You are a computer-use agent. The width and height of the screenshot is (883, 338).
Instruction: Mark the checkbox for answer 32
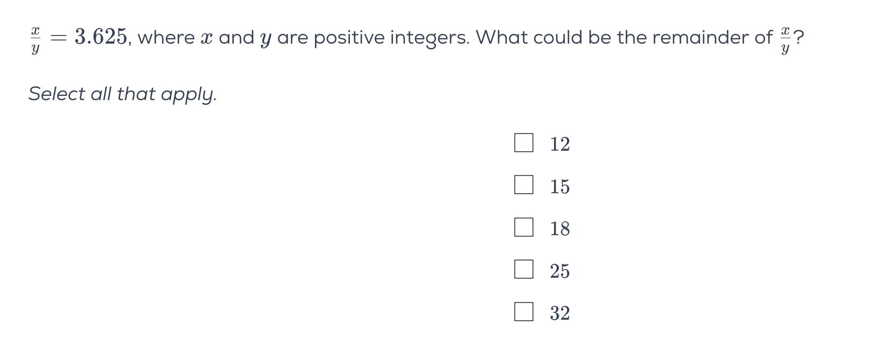[523, 312]
